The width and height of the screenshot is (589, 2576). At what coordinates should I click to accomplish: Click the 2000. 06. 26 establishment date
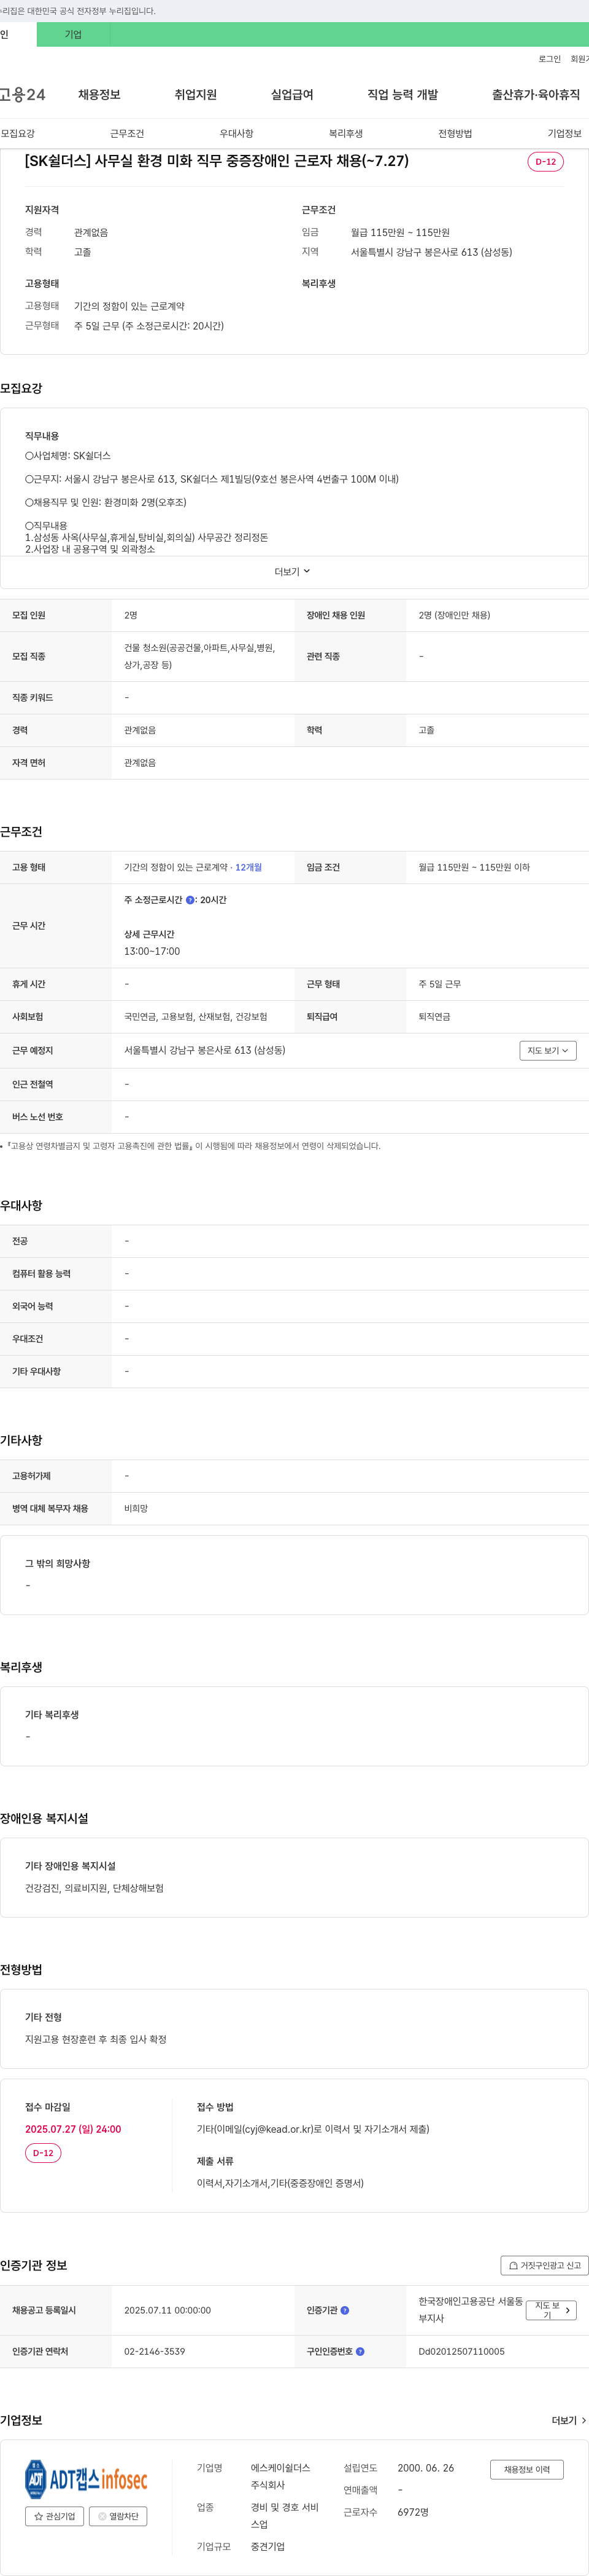click(x=425, y=2468)
